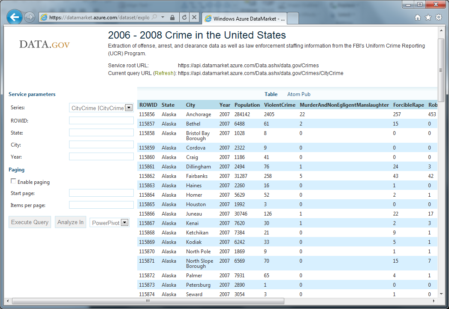Click ROWID 115856 cell

pyautogui.click(x=147, y=114)
